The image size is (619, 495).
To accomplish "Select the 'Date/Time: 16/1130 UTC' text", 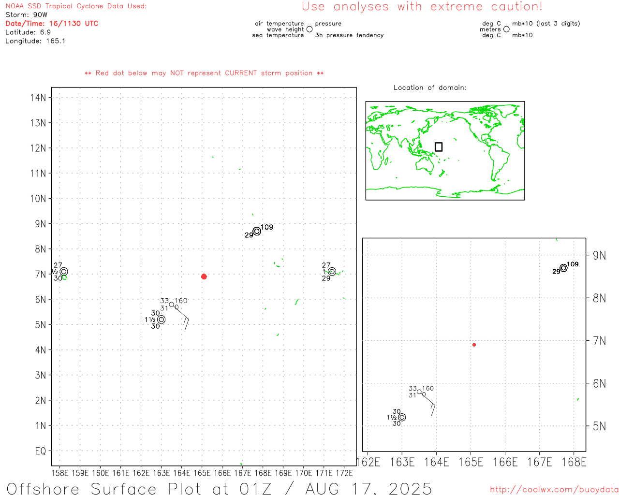I will coord(52,23).
